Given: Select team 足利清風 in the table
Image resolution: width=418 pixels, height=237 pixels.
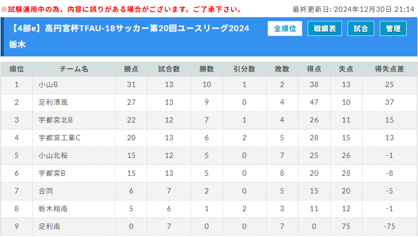Looking at the screenshot, I should tap(53, 102).
